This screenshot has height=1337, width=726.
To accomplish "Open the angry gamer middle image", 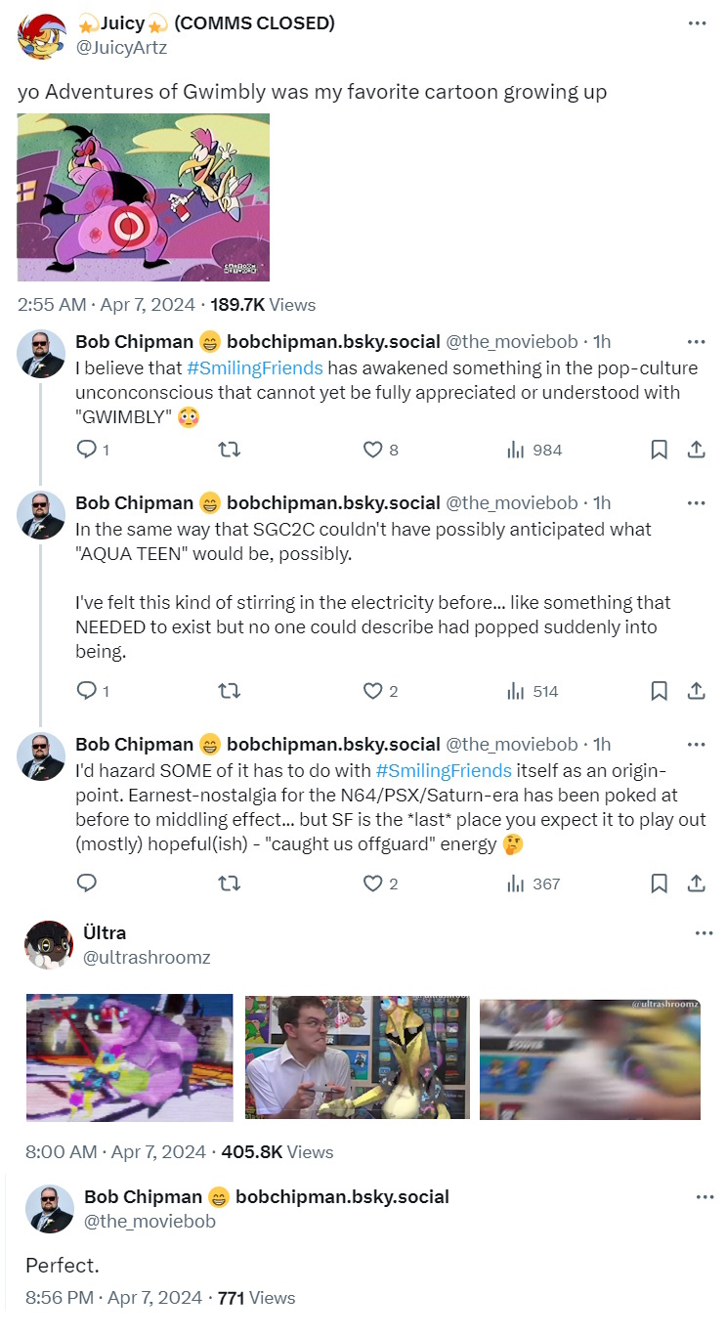I will [357, 1057].
